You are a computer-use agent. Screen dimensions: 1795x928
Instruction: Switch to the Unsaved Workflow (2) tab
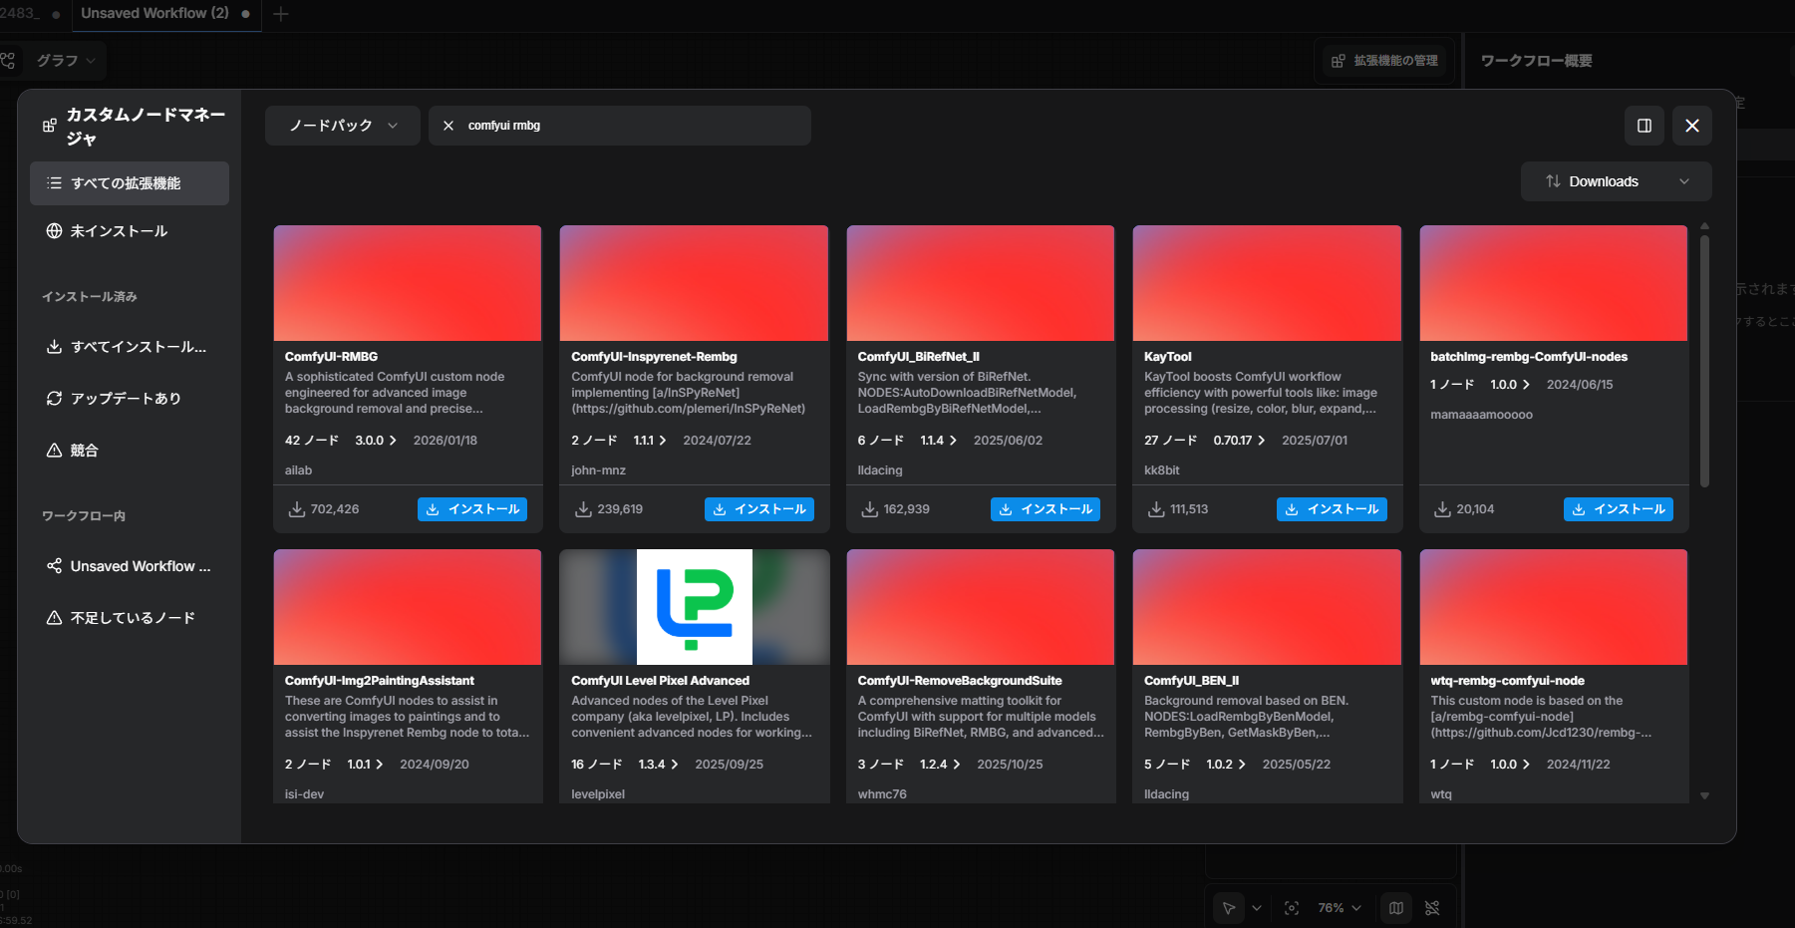pos(165,14)
